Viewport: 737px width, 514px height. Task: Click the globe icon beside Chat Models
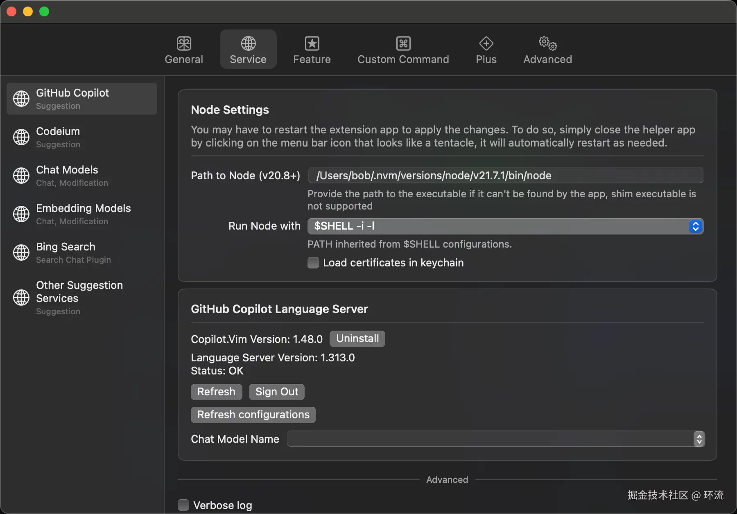[x=21, y=176]
